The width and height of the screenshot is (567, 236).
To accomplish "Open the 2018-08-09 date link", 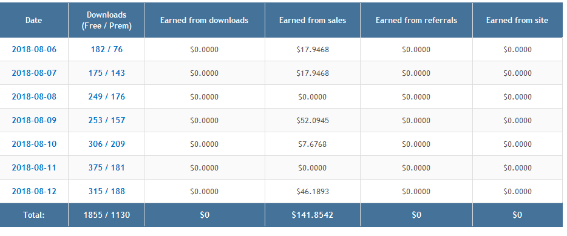I will coord(34,120).
